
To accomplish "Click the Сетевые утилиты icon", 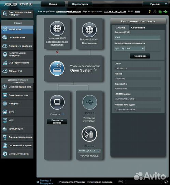I will pyautogui.click(x=5, y=154).
